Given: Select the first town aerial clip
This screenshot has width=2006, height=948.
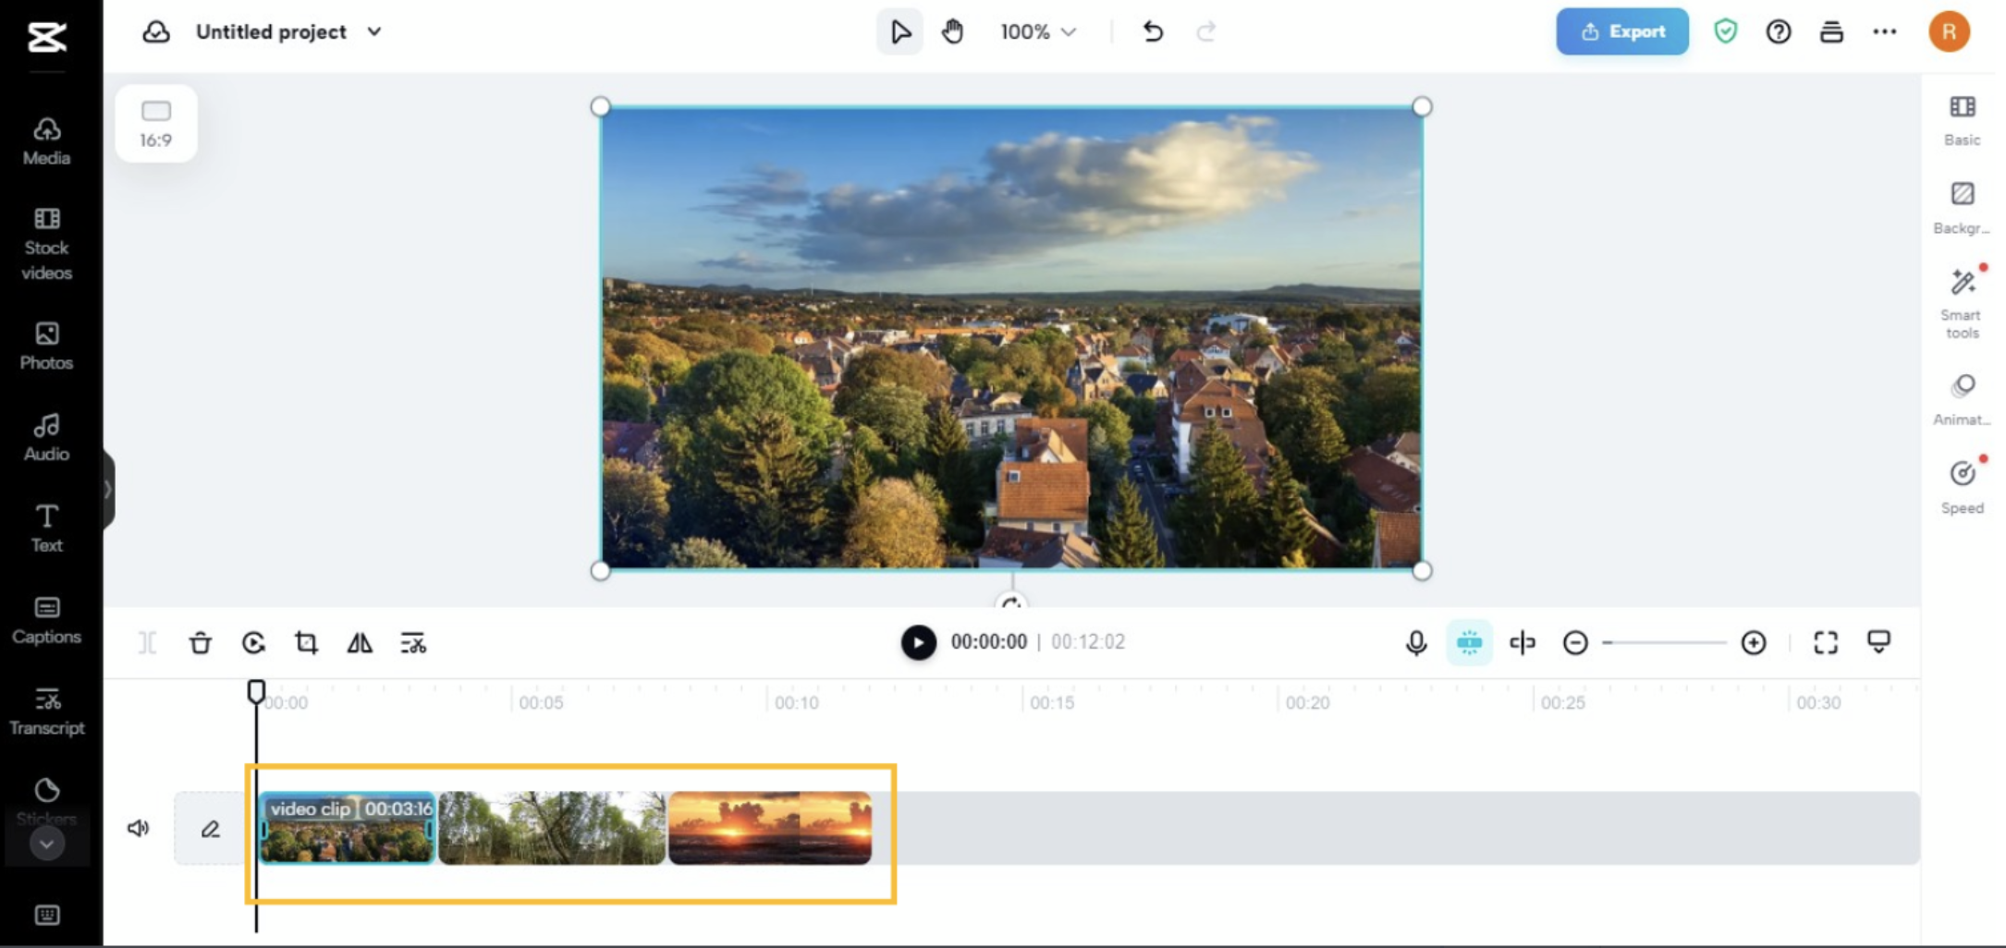Looking at the screenshot, I should click(347, 828).
